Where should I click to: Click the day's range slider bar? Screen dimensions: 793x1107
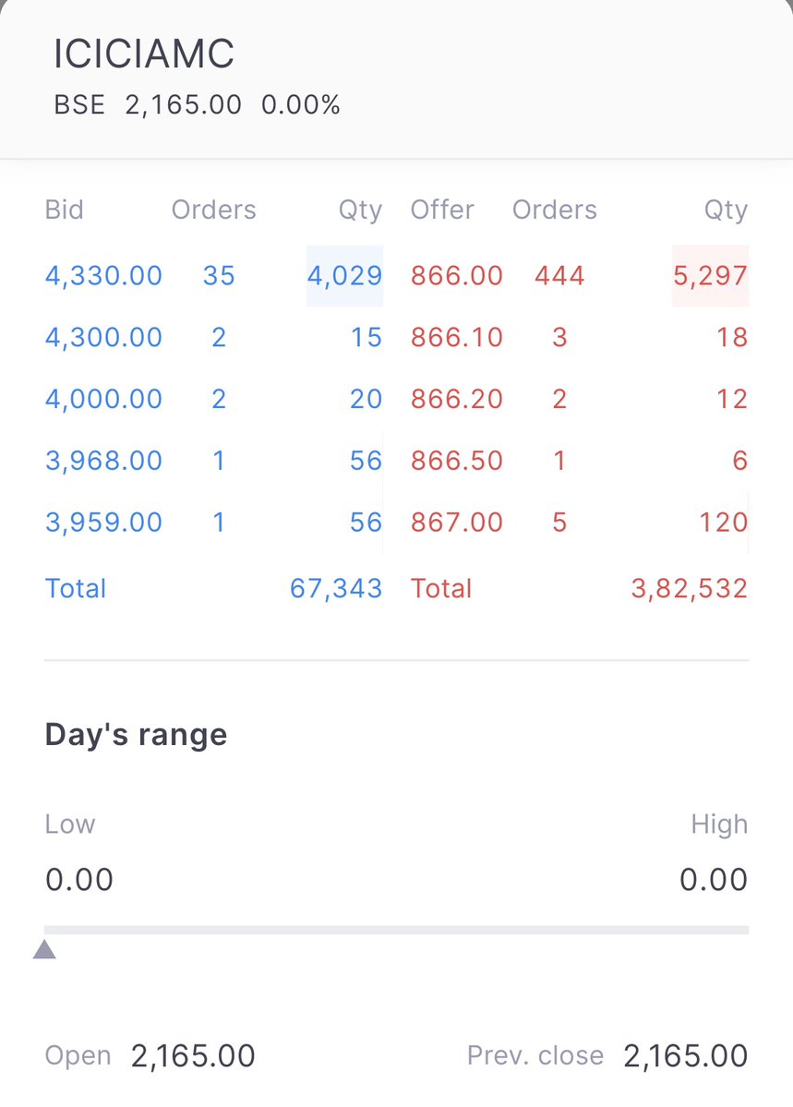[396, 930]
